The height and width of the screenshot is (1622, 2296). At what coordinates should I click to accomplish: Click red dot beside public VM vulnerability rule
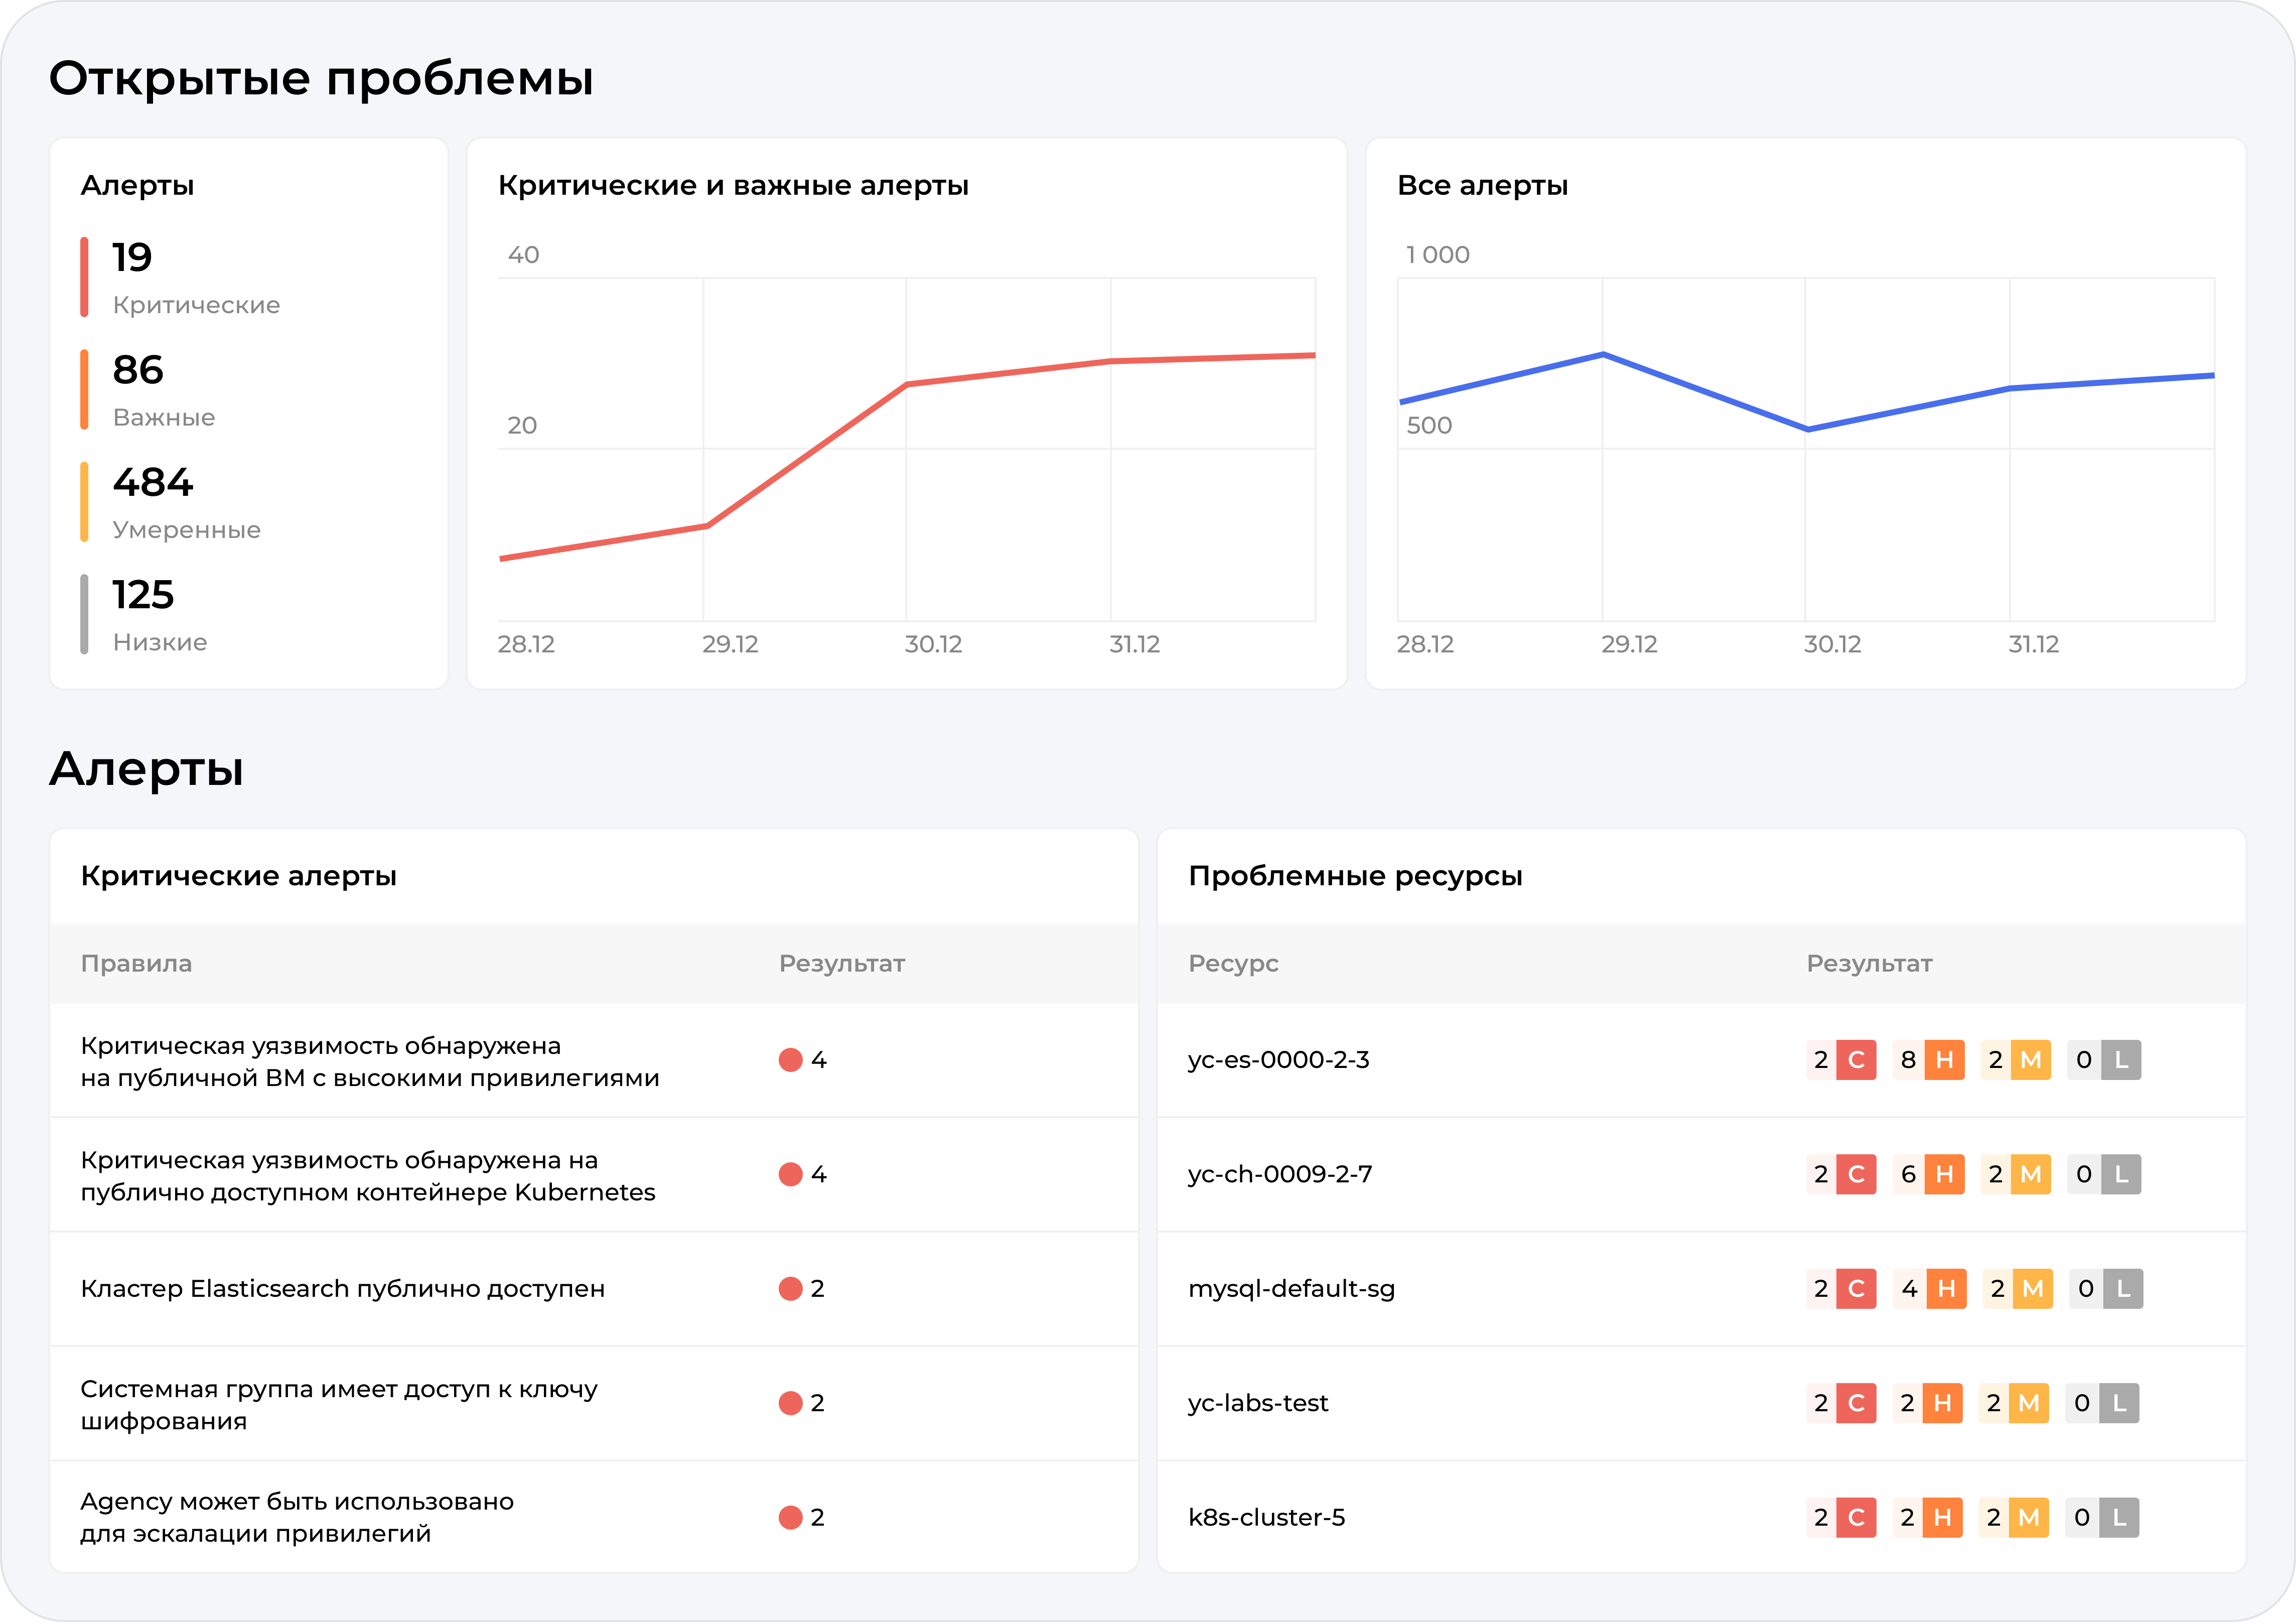click(791, 1060)
